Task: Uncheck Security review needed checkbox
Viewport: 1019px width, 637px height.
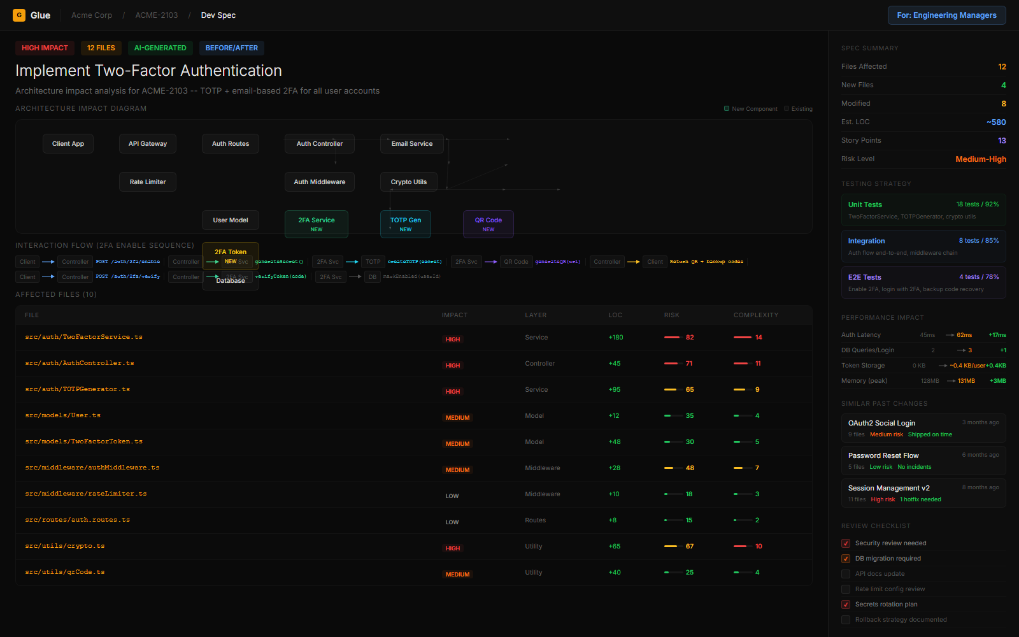Action: (846, 543)
